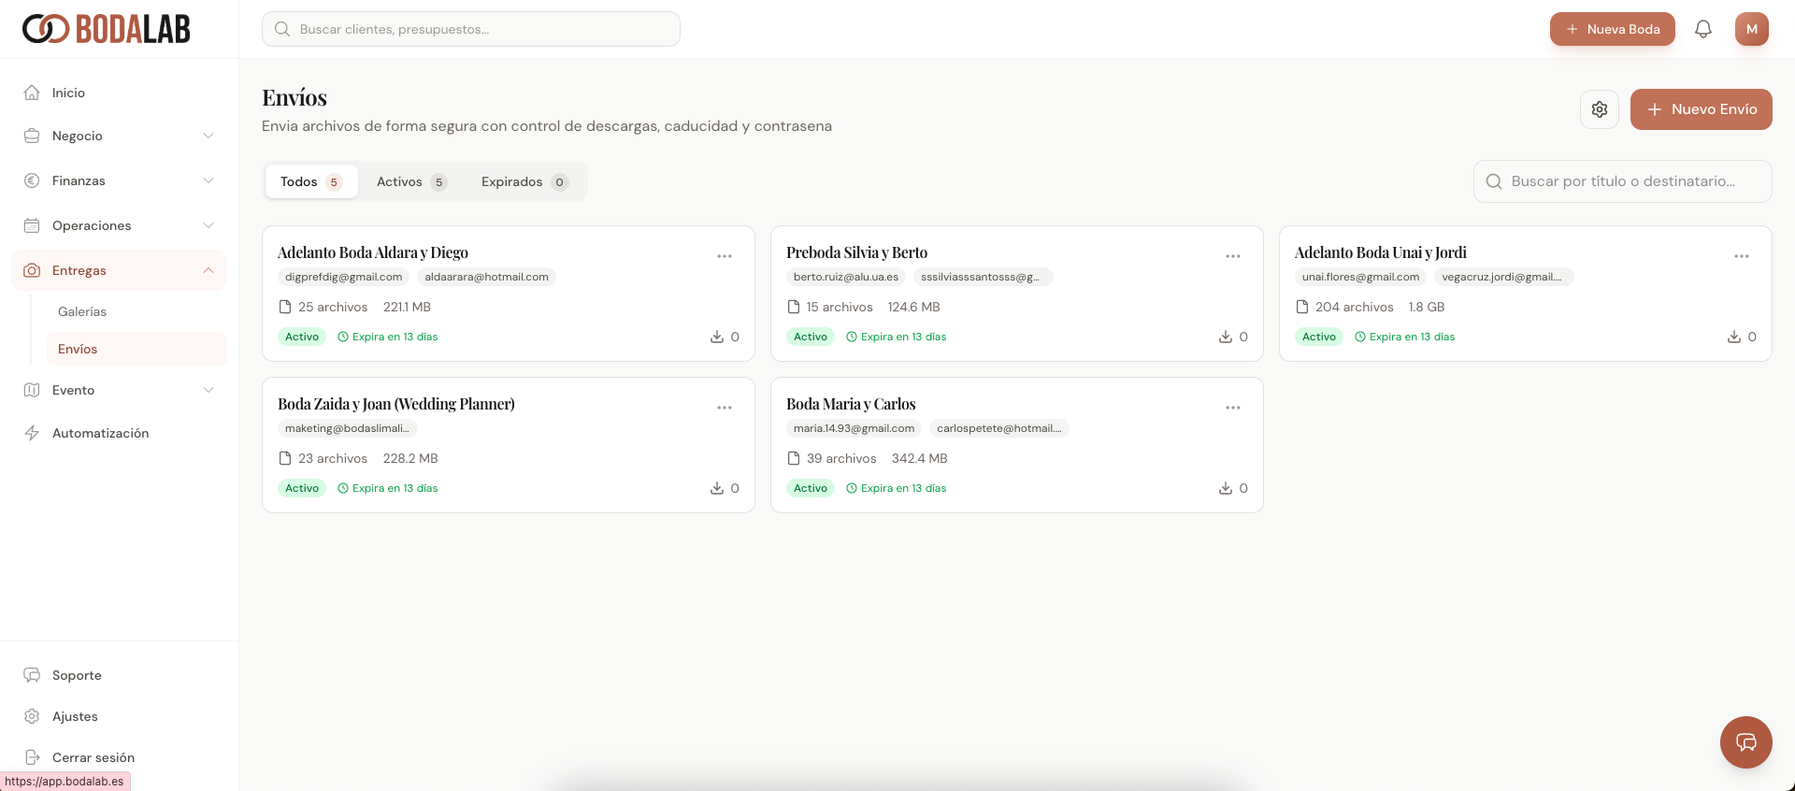The image size is (1795, 791).
Task: Click the BodaLab logo
Action: coord(107,29)
